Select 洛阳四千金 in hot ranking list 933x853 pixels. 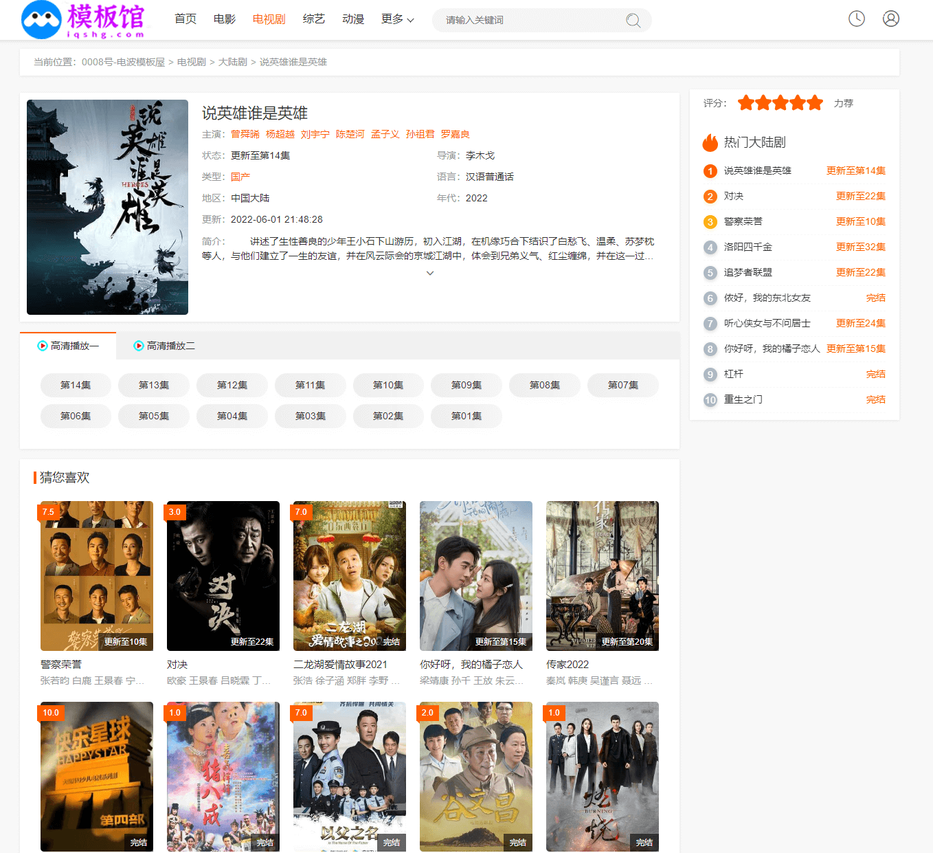click(747, 247)
